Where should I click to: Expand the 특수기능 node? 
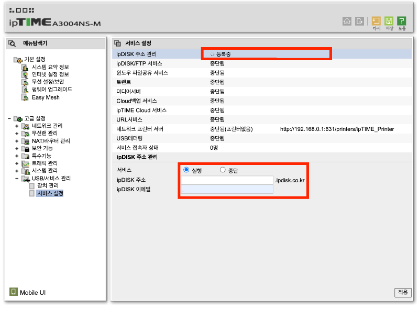tap(17, 156)
